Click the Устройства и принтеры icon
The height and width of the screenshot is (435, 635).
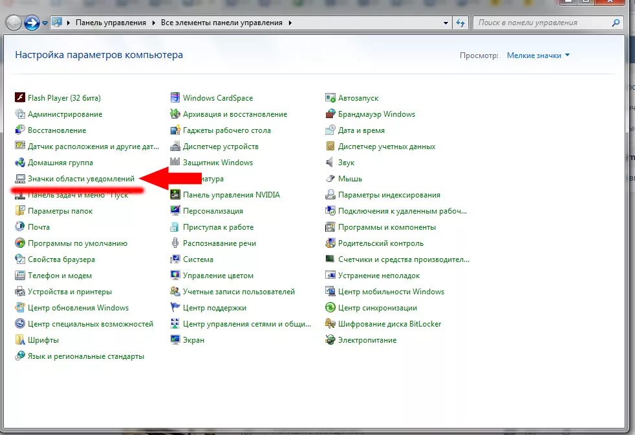point(20,292)
